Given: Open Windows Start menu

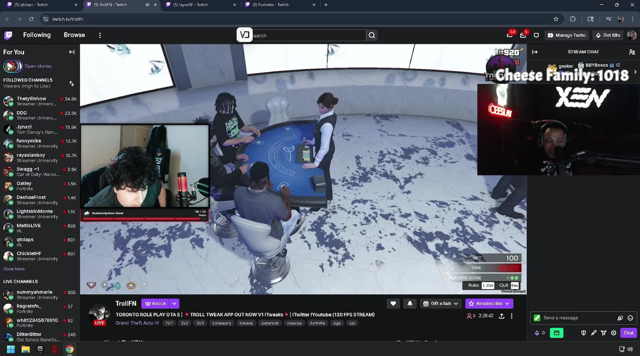Looking at the screenshot, I should [11, 349].
